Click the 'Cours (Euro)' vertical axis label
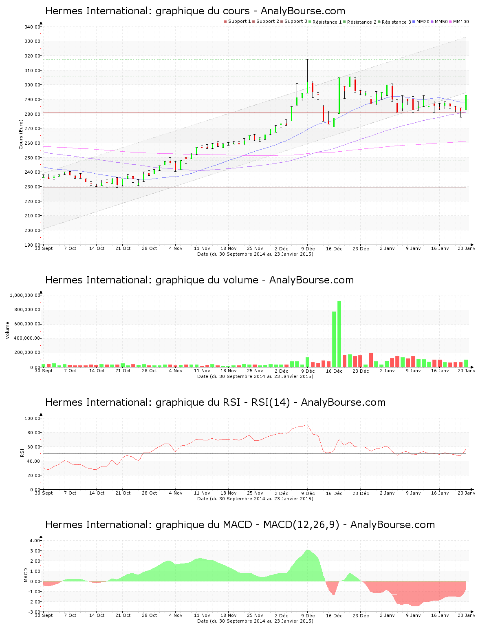 click(x=21, y=134)
